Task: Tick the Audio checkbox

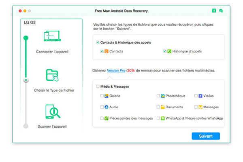Action: click(x=102, y=107)
